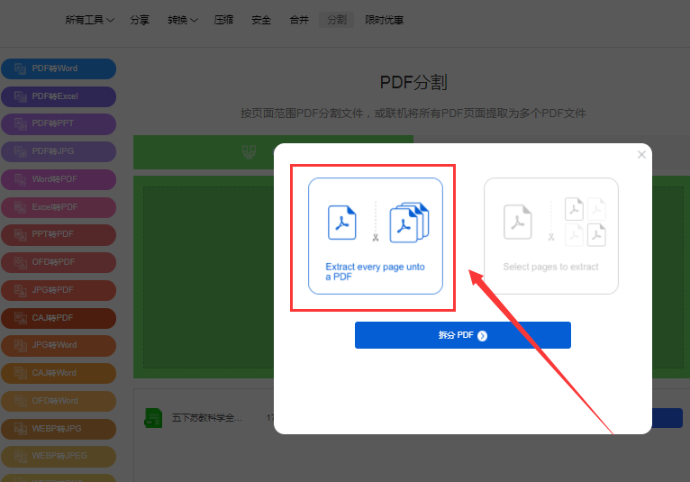690x482 pixels.
Task: Choose JPG转Word in the sidebar
Action: (59, 346)
